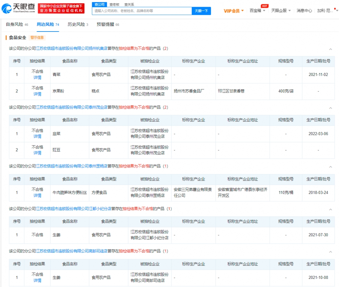
Task: Open the VIP会员 dropdown
Action: tap(234, 11)
